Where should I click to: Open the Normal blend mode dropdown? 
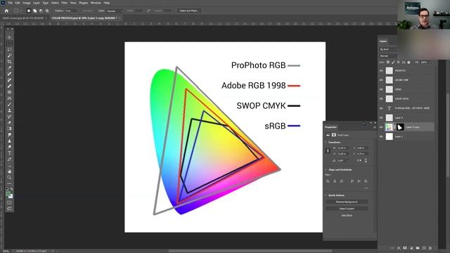[388, 56]
